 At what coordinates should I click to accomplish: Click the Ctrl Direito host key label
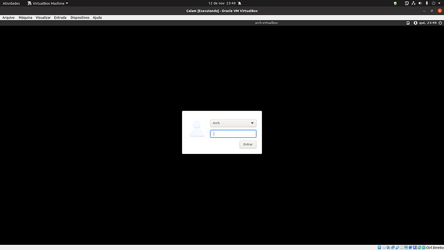(435, 247)
